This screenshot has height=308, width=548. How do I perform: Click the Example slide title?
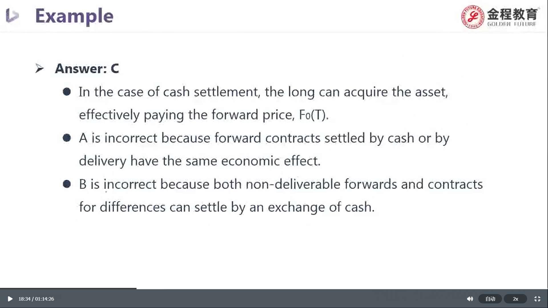point(74,16)
